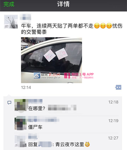Open the post author's tree branch avatar
127x150 pixels.
pyautogui.click(x=11, y=22)
